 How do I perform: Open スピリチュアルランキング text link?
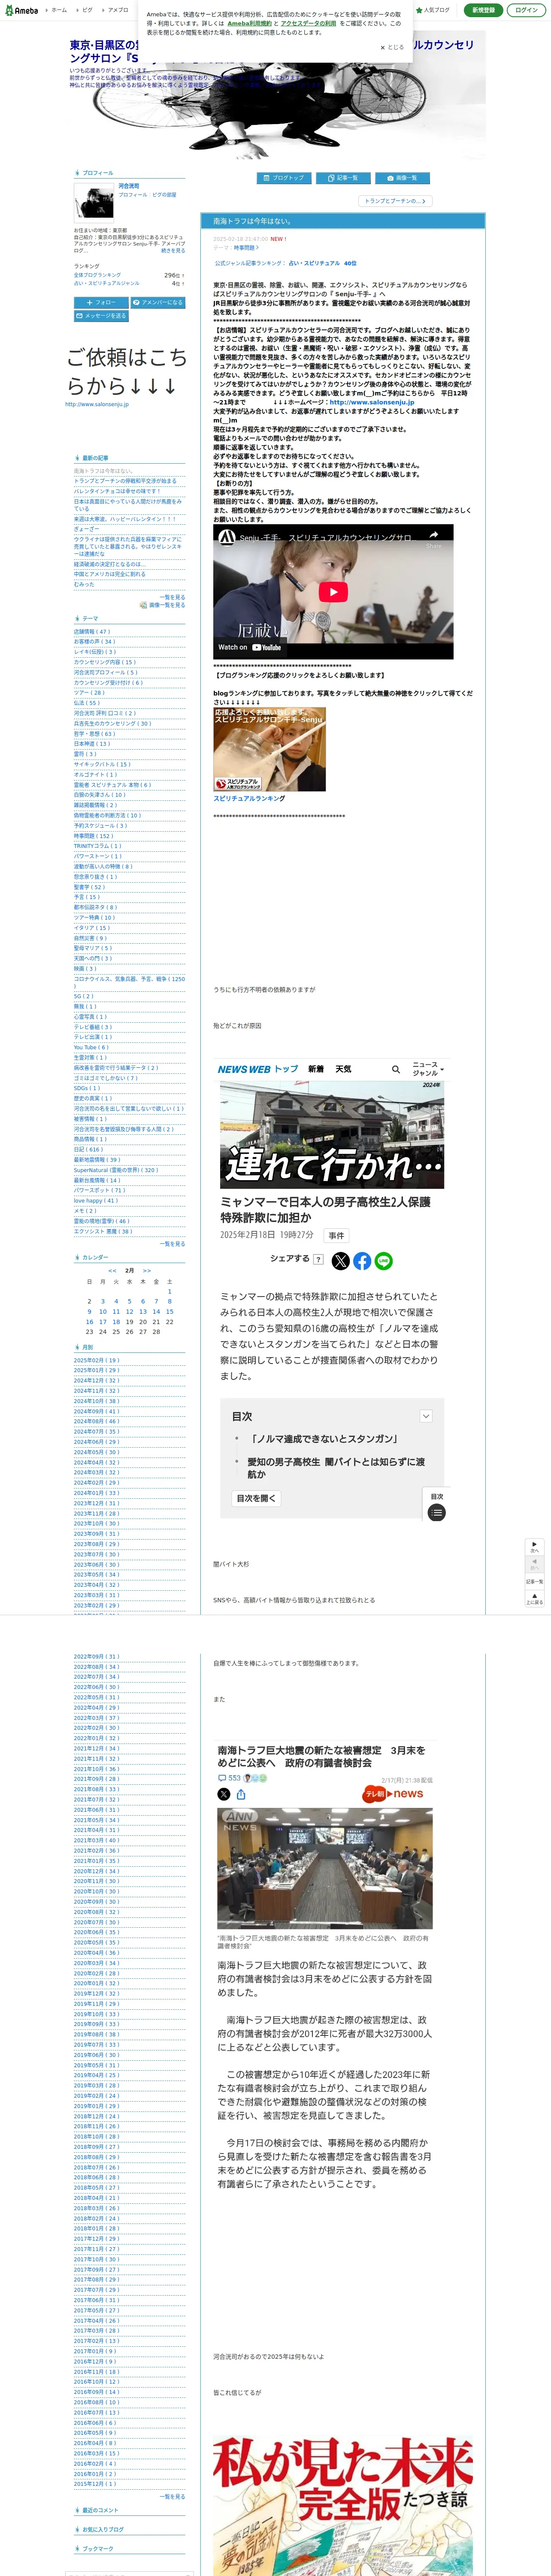(249, 798)
